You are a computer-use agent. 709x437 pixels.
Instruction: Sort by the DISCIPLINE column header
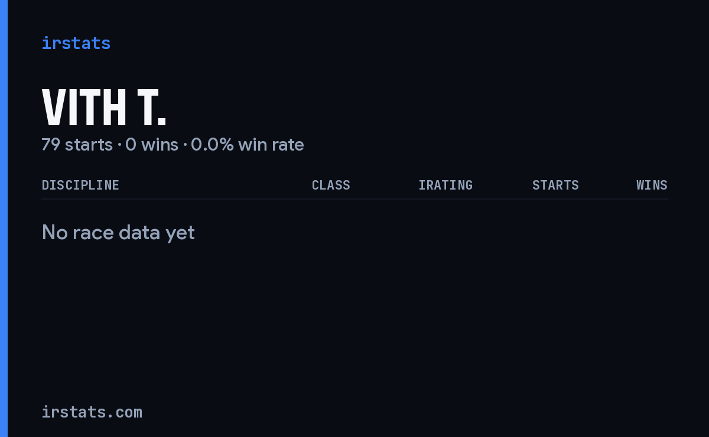tap(80, 185)
